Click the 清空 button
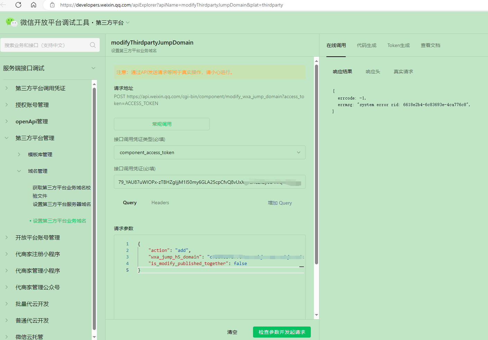488x340 pixels. (232, 332)
